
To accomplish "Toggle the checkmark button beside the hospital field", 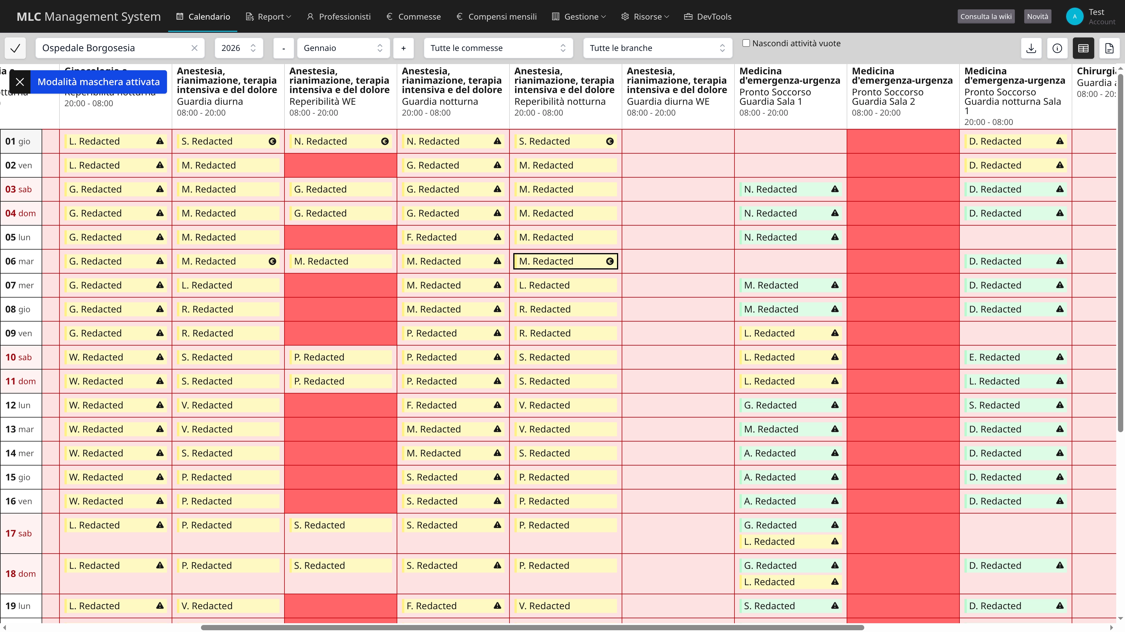I will (15, 48).
